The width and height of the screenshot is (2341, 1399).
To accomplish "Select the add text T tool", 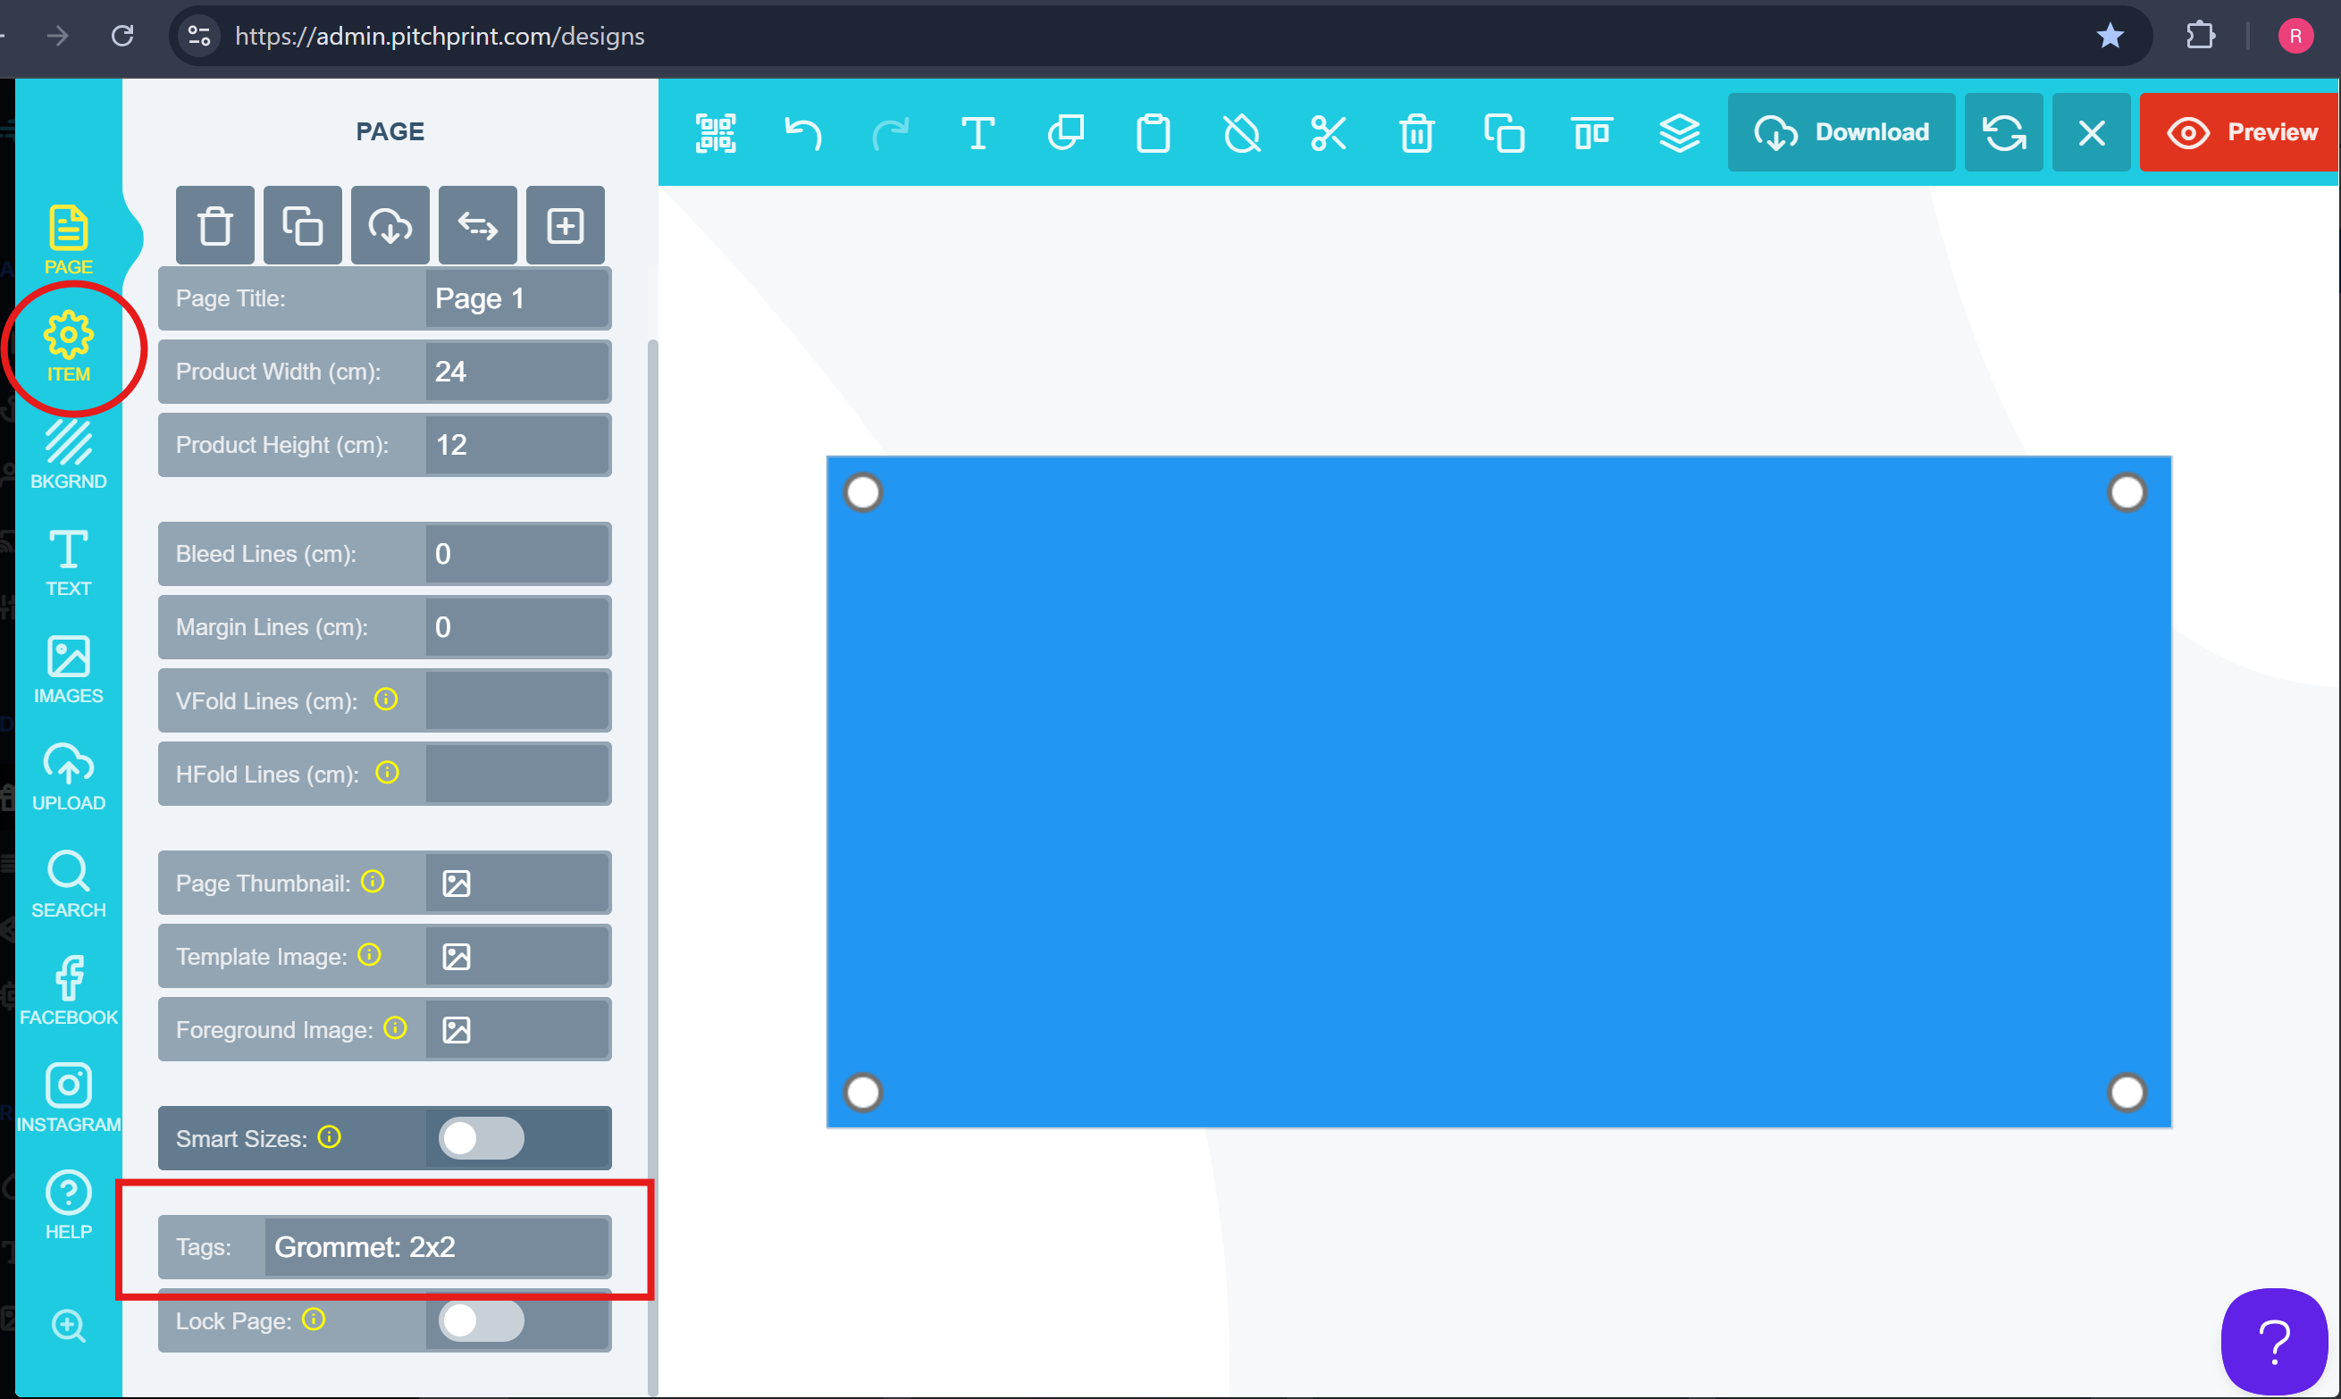I will tap(978, 133).
